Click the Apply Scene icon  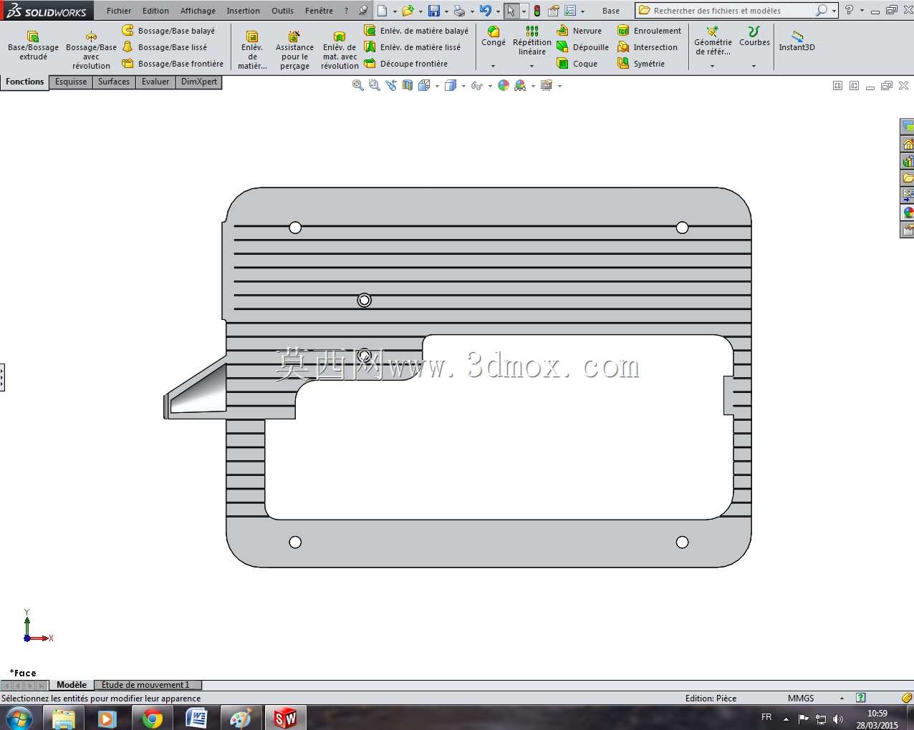coord(521,85)
